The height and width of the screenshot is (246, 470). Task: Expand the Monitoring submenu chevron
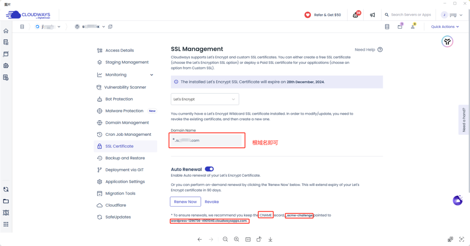coord(151,75)
